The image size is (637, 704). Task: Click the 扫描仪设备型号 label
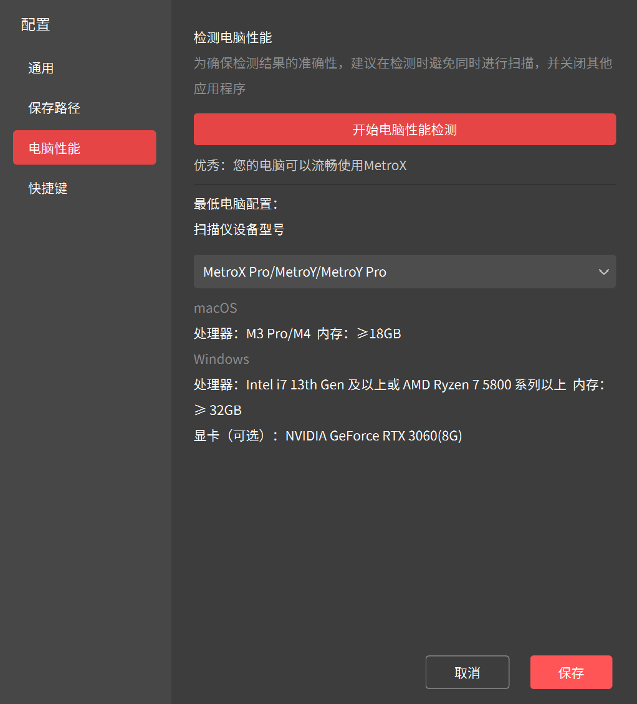(x=239, y=230)
